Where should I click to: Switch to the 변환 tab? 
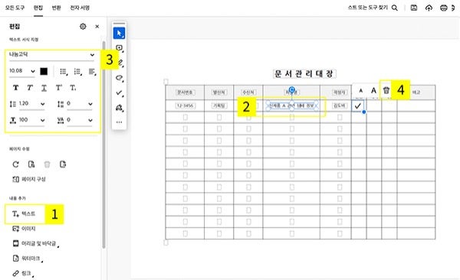tap(56, 8)
